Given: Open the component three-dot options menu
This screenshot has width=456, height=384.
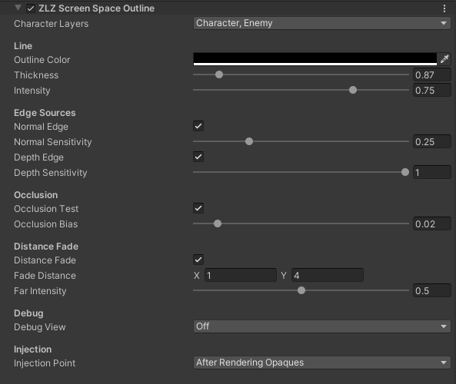Looking at the screenshot, I should (x=444, y=8).
